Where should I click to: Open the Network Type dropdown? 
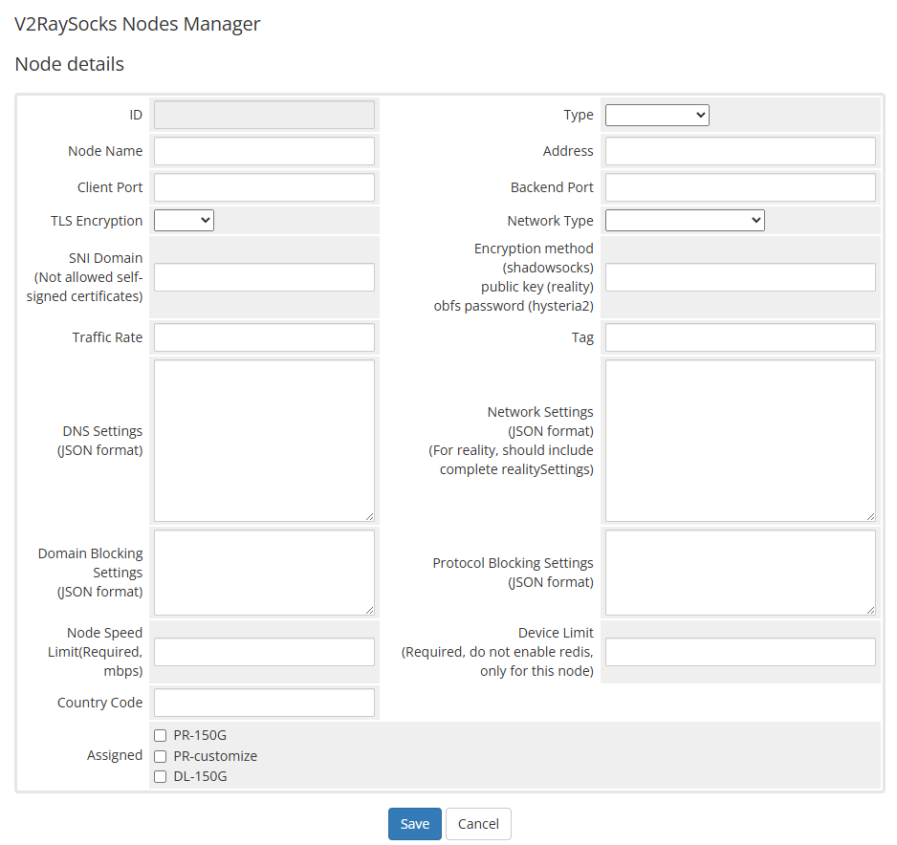685,221
